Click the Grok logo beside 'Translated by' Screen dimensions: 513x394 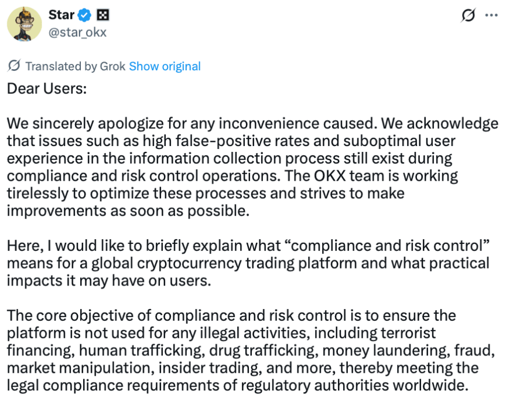point(14,66)
